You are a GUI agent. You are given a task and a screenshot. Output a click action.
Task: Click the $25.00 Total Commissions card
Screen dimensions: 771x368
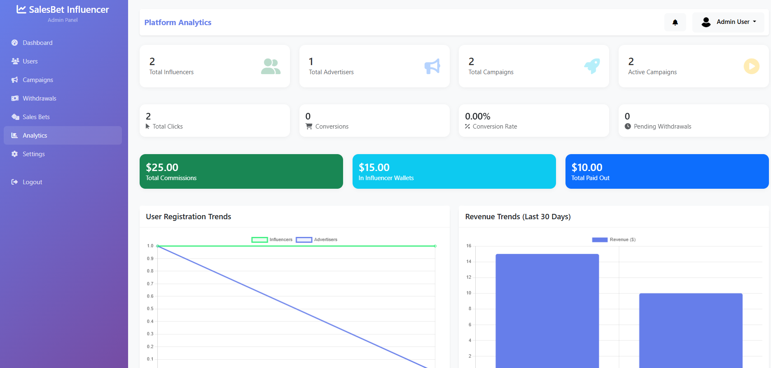[241, 171]
